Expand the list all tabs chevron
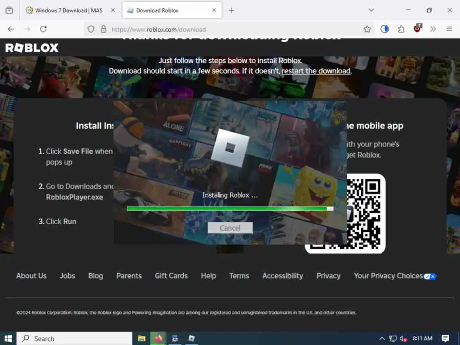Viewport: 460px width, 345px height. (371, 10)
